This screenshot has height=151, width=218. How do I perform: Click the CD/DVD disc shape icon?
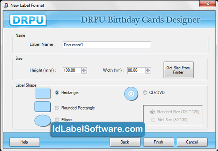coord(131,94)
